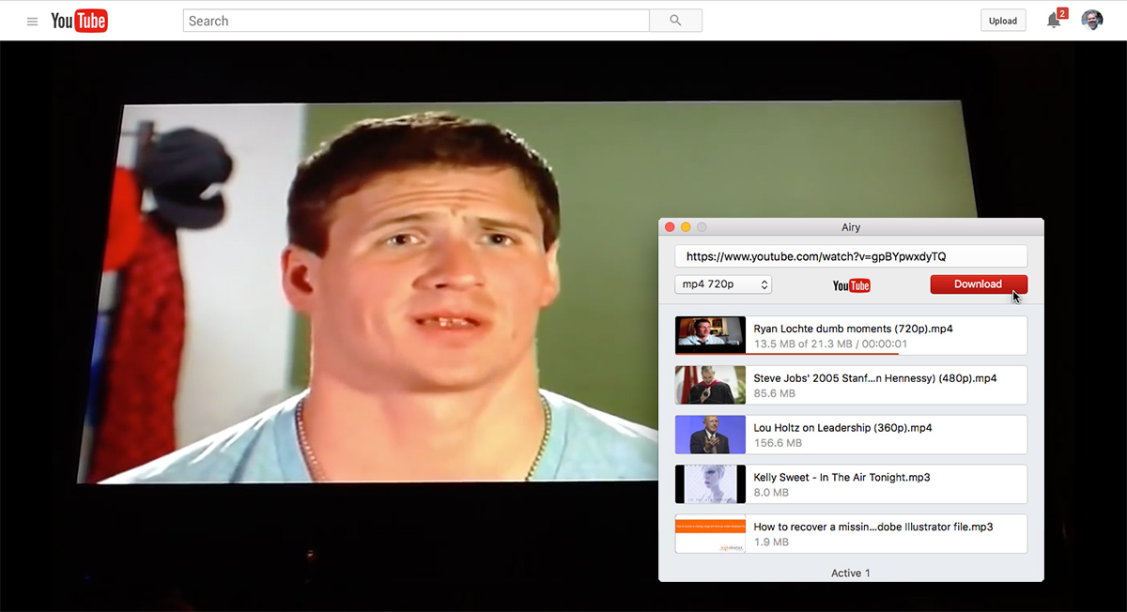Click the Airy window title bar text
Viewport: 1127px width, 612px height.
coord(851,227)
